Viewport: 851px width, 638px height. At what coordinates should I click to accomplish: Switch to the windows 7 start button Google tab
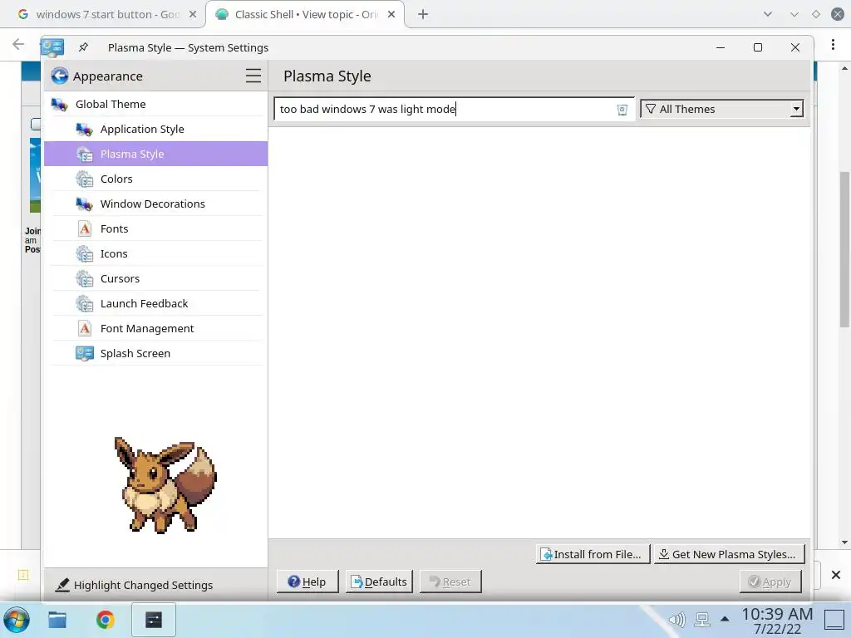pyautogui.click(x=107, y=15)
